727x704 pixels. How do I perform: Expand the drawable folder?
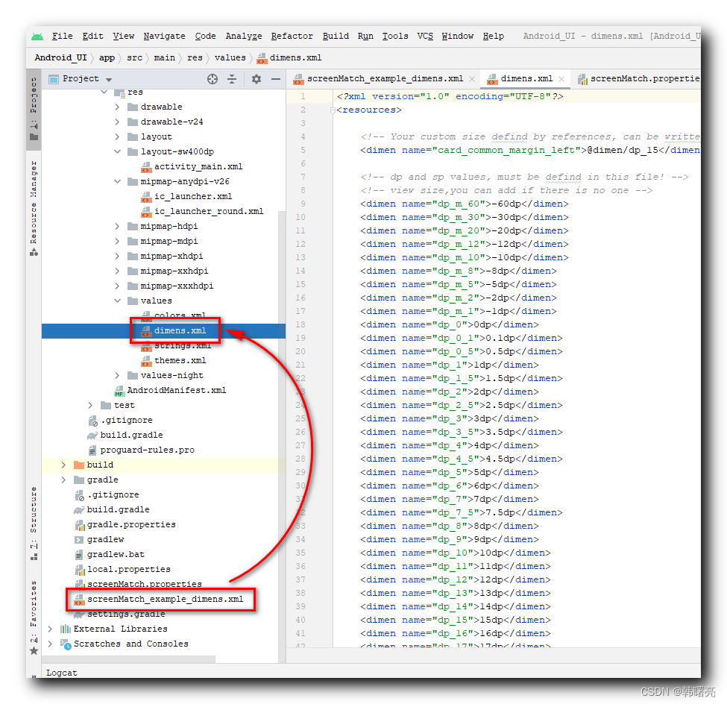116,107
